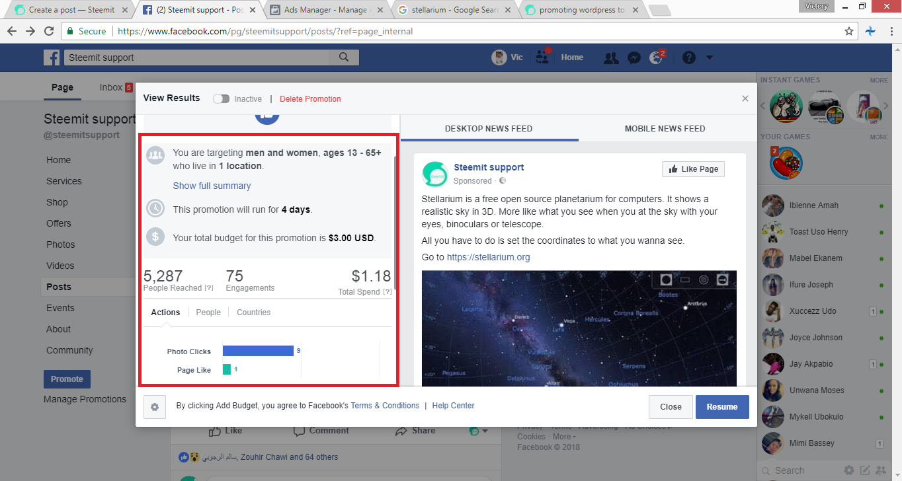Click the Facebook logo icon

52,57
